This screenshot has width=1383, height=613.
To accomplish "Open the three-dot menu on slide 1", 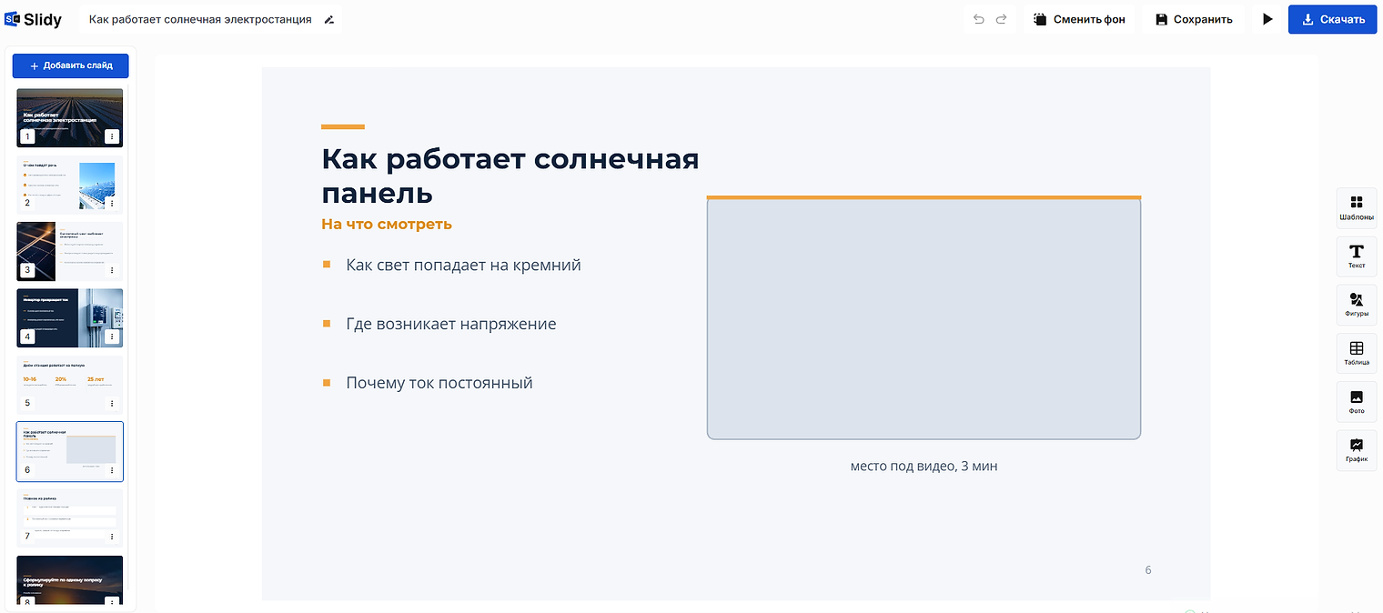I will tap(112, 136).
